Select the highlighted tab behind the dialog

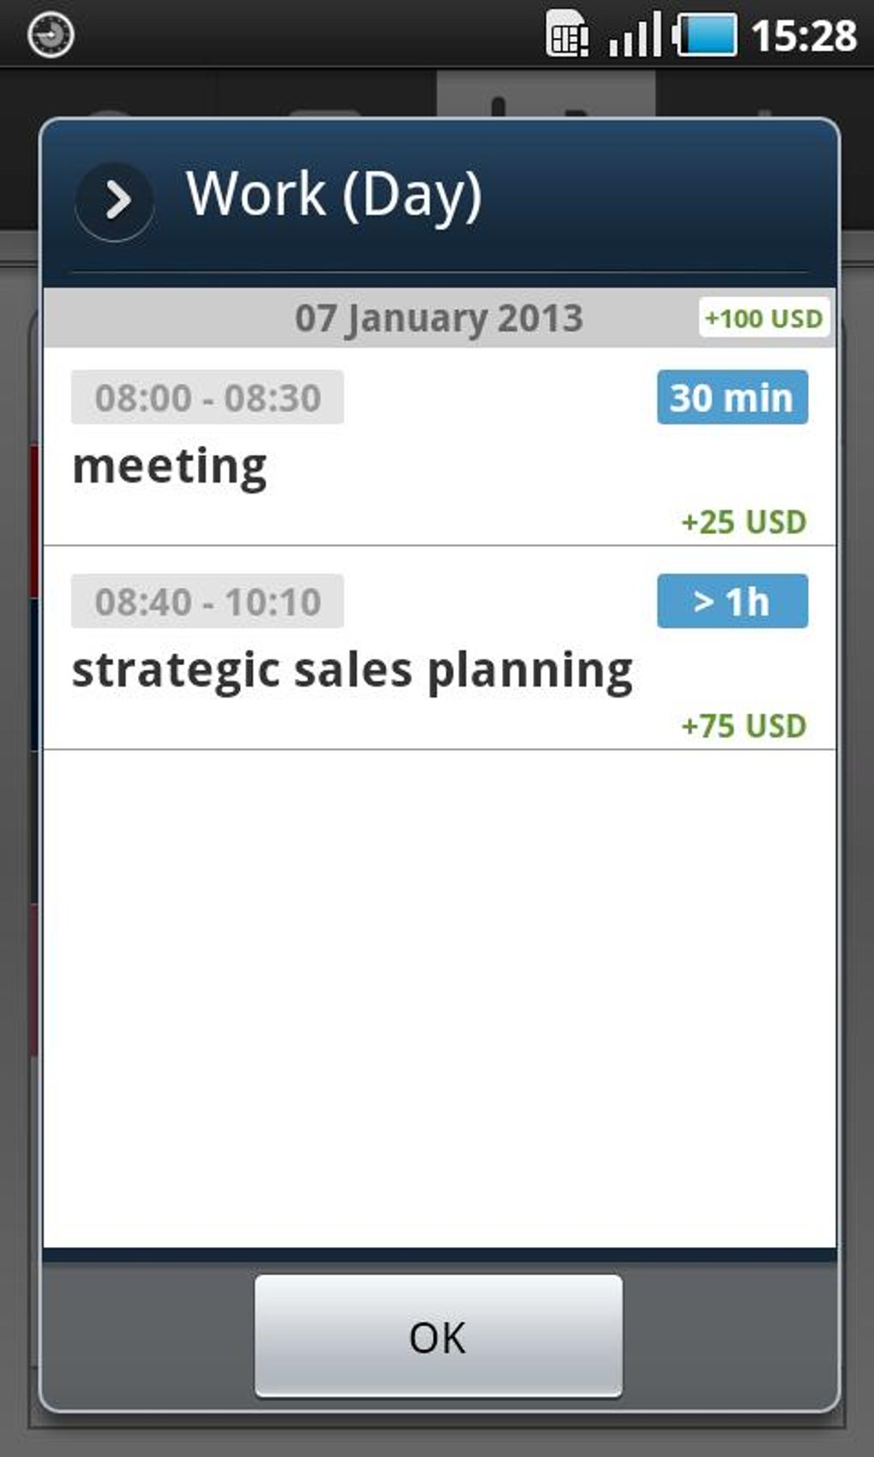click(x=546, y=94)
